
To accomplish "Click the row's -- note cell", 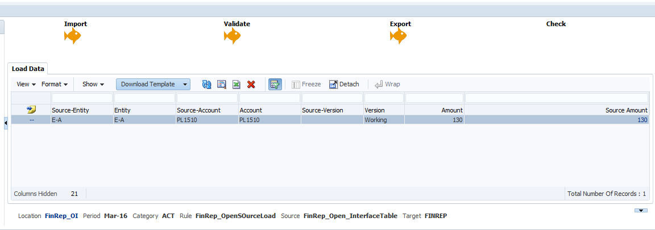I will coord(31,120).
